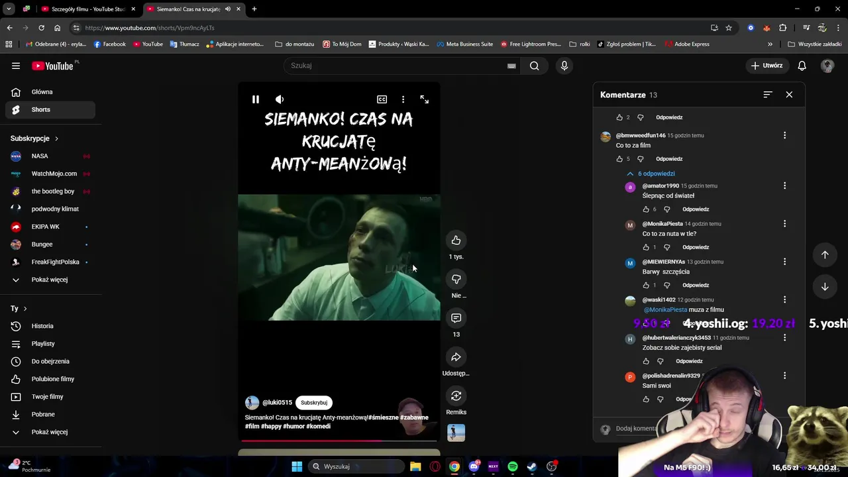
Task: Open the video three-dot options menu
Action: 403,99
